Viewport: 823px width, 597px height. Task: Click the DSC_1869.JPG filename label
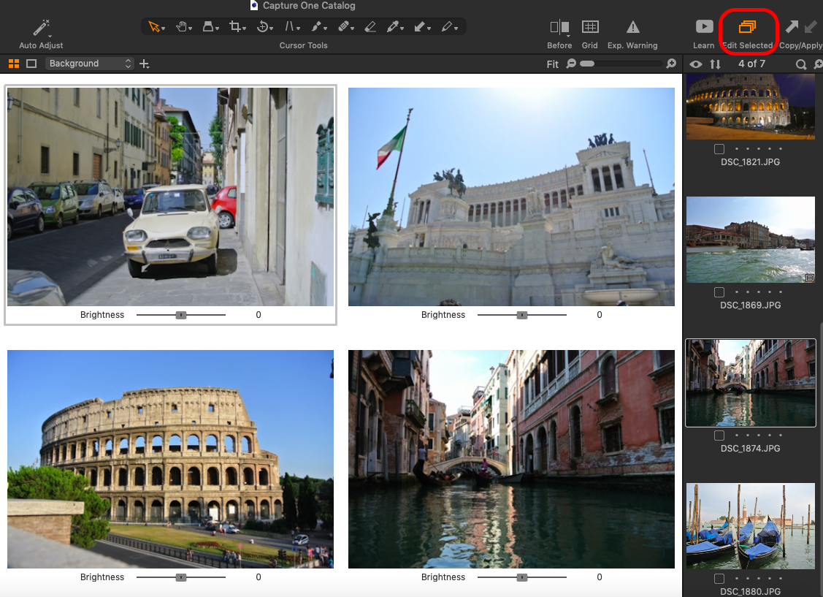pyautogui.click(x=750, y=305)
